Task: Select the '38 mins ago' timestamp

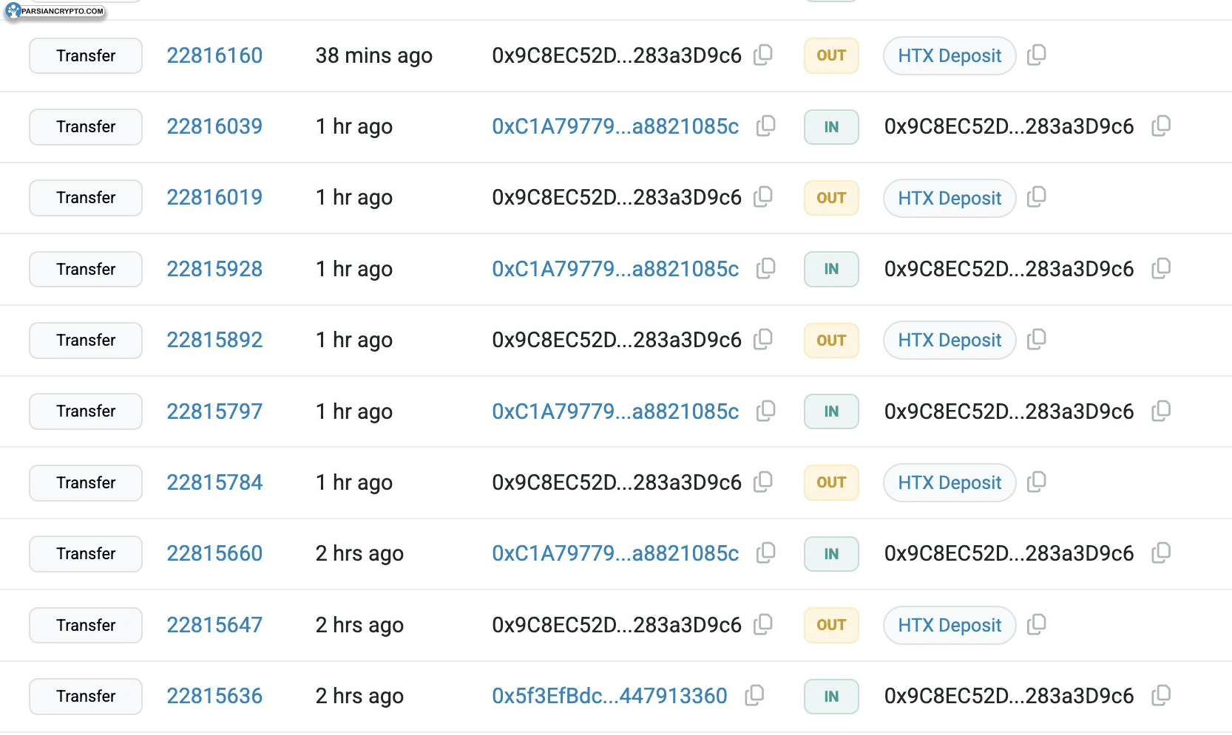Action: click(373, 56)
